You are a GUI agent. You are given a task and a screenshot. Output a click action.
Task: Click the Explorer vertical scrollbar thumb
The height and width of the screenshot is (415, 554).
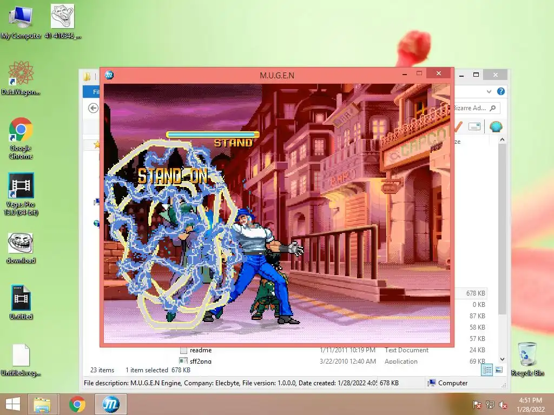tap(502, 229)
